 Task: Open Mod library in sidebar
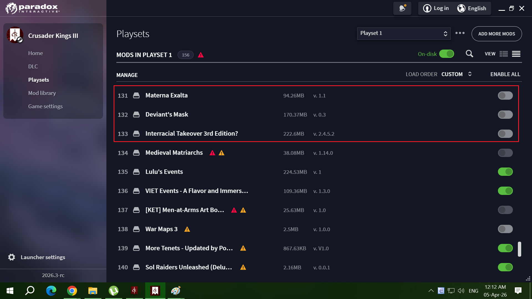click(x=42, y=93)
